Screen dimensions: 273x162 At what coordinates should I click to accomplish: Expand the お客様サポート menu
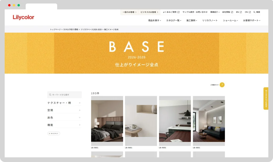pos(252,20)
